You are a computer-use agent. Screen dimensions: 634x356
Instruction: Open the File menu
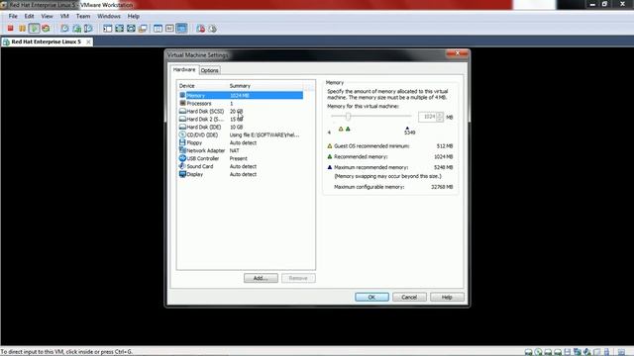click(13, 16)
